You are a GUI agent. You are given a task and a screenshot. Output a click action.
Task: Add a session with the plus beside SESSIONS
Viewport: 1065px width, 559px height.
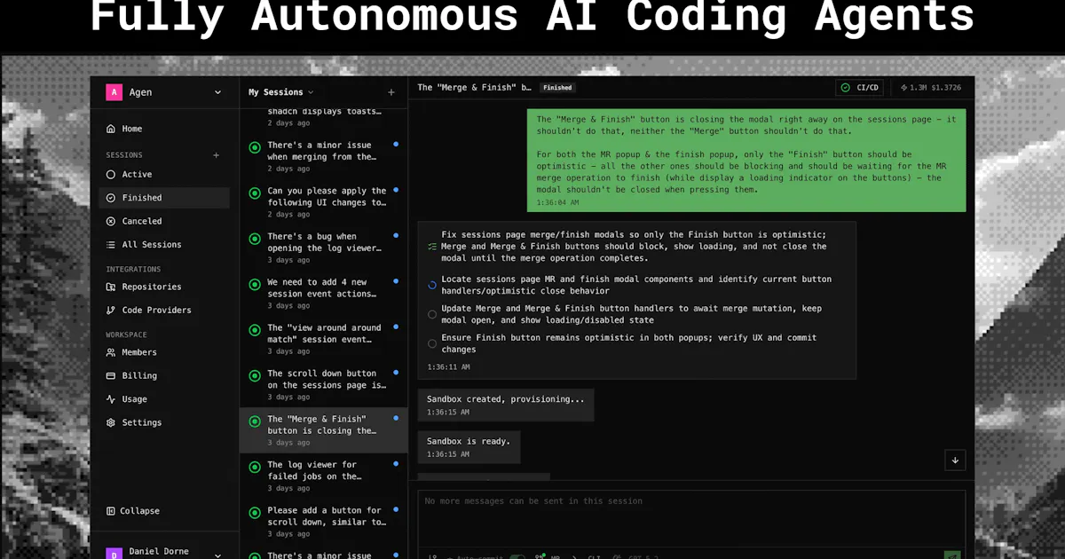click(216, 155)
